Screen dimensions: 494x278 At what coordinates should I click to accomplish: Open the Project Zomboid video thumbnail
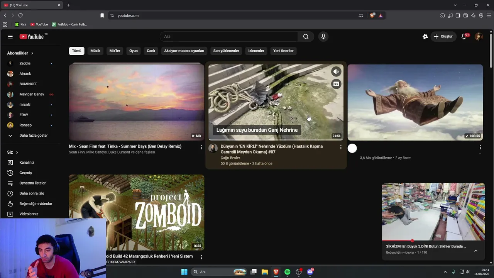tap(137, 212)
